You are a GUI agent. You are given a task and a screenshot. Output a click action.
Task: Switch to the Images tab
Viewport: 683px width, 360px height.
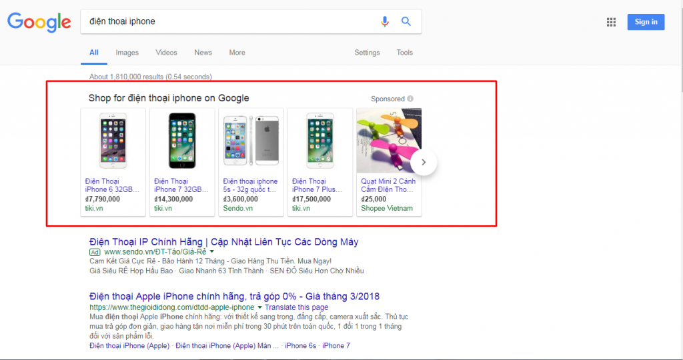[x=127, y=53]
